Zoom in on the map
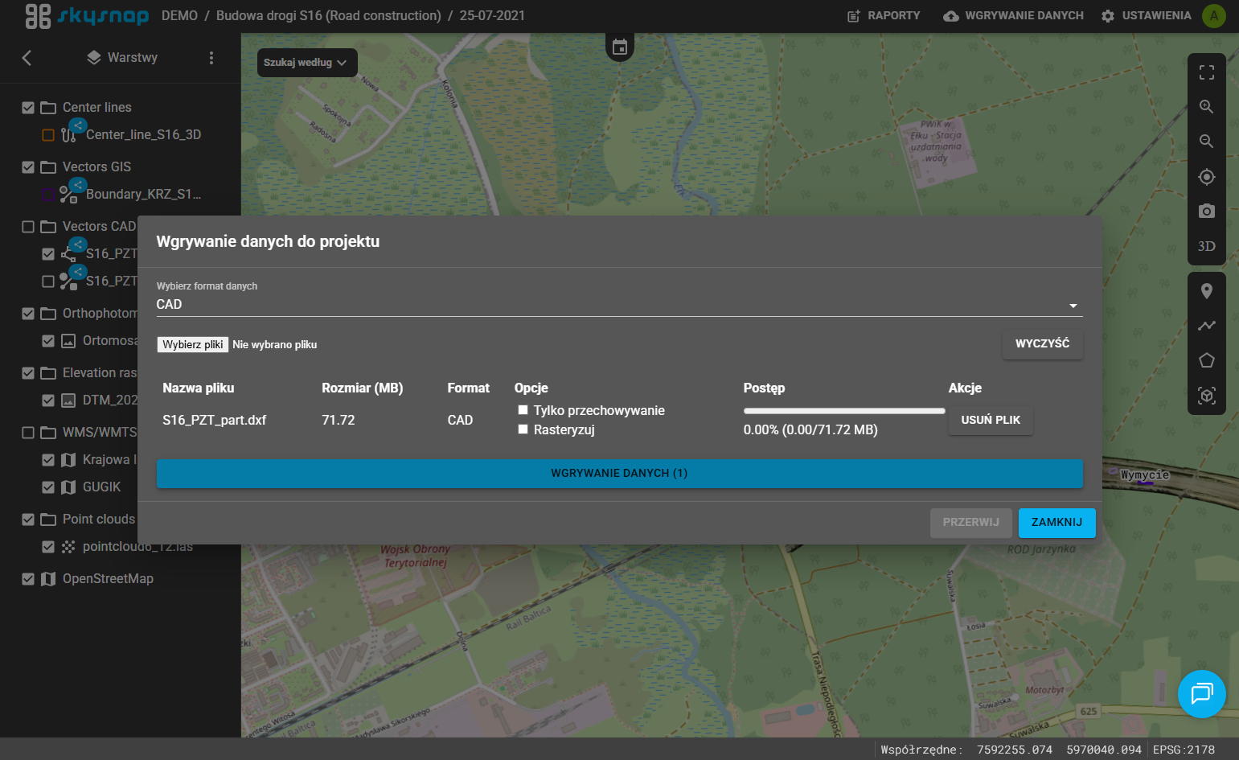 click(1206, 107)
